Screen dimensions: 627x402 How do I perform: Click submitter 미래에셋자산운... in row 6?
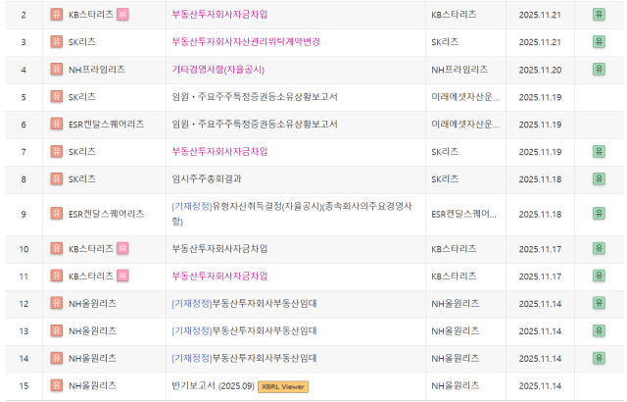[465, 124]
